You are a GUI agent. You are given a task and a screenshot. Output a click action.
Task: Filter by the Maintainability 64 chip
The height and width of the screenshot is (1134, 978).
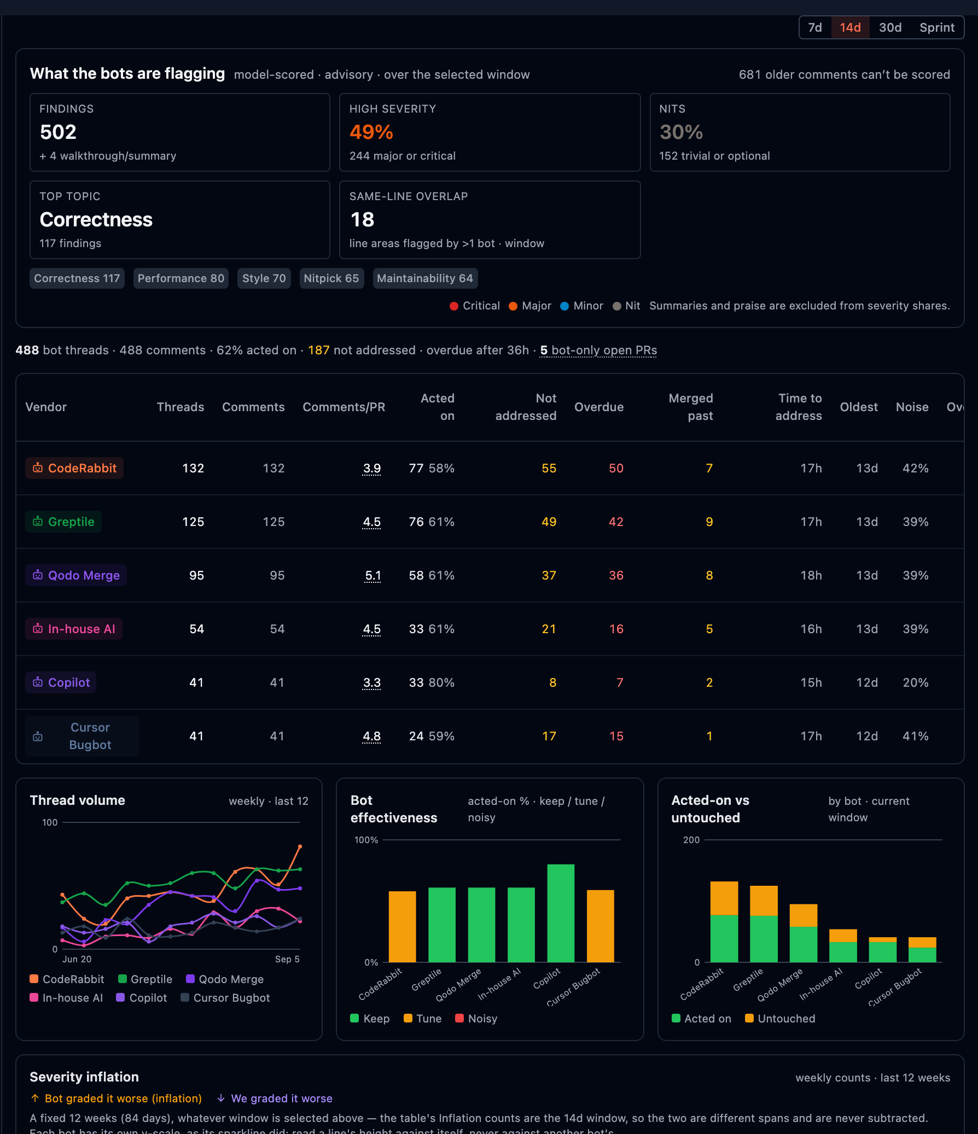425,278
